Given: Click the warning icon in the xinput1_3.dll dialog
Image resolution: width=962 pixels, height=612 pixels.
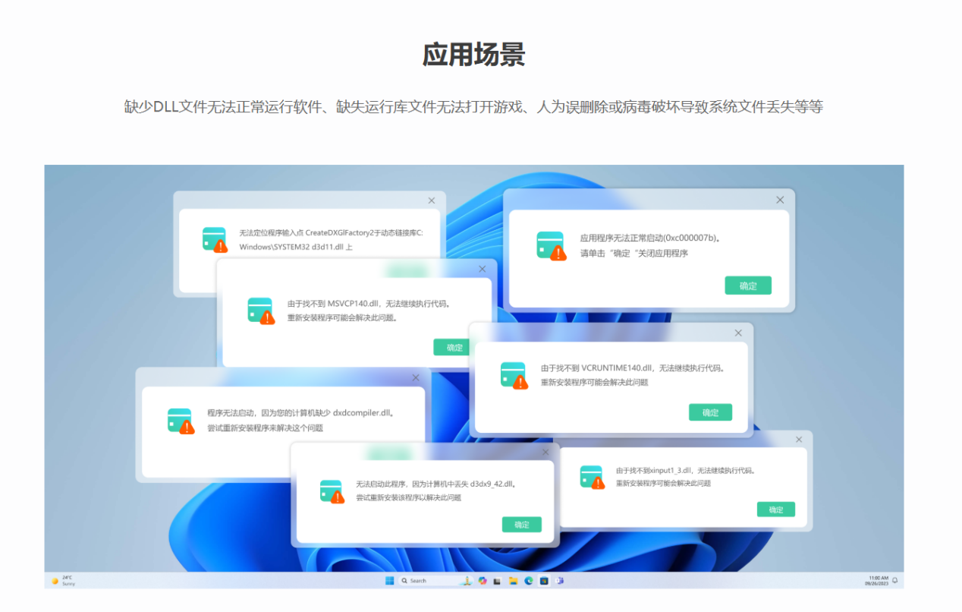Looking at the screenshot, I should (x=593, y=478).
